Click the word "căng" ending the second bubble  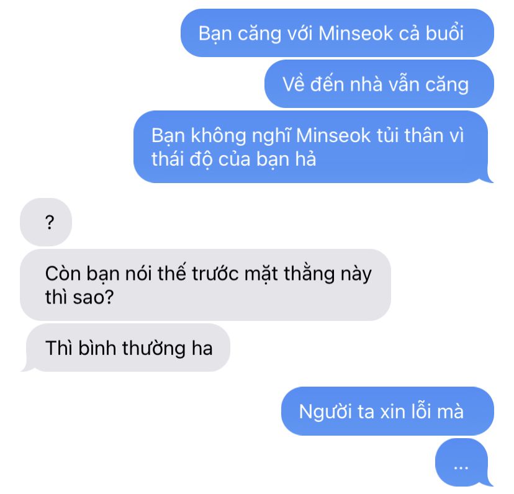[447, 85]
